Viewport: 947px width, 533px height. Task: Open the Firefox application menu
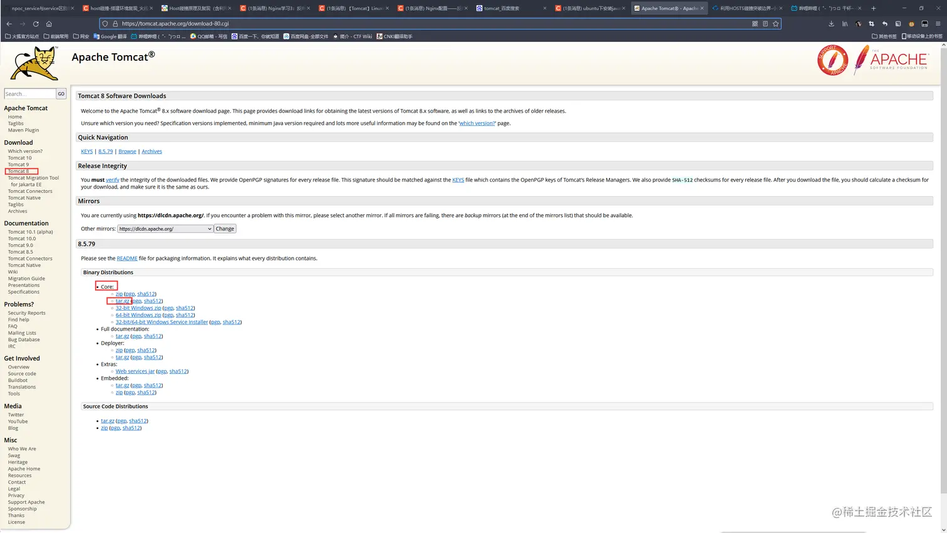[x=938, y=24]
